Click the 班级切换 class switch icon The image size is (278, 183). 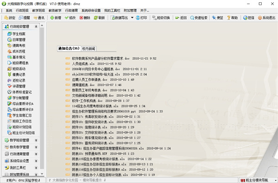154,18
